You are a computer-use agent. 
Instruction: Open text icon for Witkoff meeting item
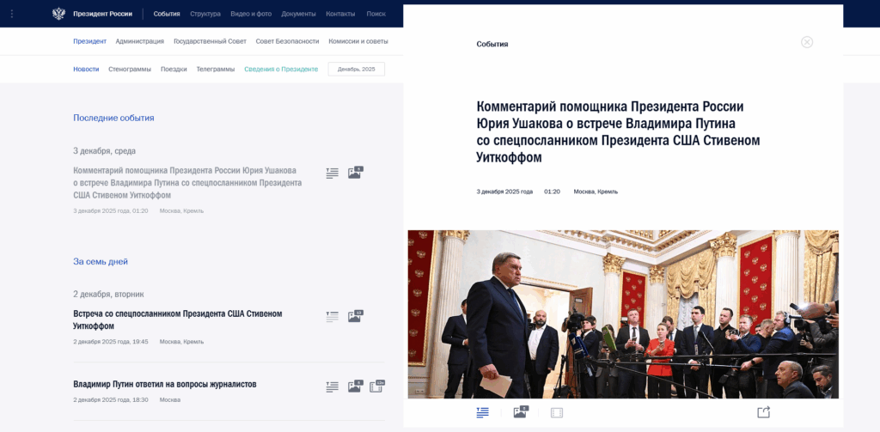333,317
